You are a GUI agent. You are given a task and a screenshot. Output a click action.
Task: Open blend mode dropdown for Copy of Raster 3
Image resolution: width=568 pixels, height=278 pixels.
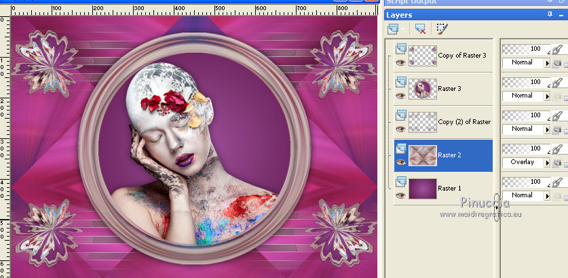click(x=547, y=64)
